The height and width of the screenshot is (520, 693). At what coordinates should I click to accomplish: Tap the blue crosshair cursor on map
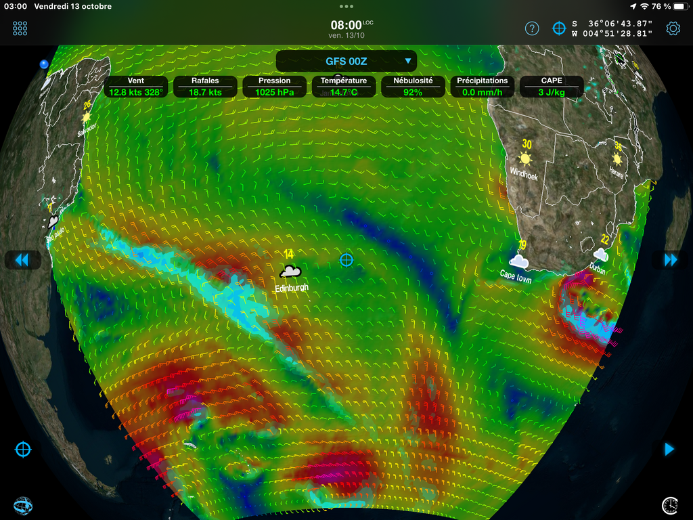point(346,260)
